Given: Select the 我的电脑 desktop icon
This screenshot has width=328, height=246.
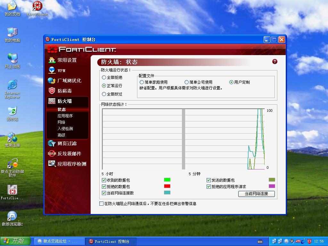Looking at the screenshot, I should point(12,35).
